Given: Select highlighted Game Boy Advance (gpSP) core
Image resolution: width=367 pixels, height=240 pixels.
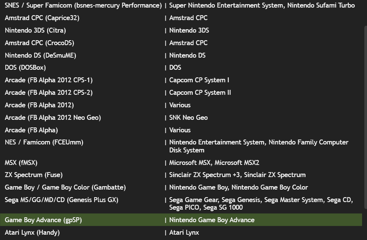Looking at the screenshot, I should (181, 220).
